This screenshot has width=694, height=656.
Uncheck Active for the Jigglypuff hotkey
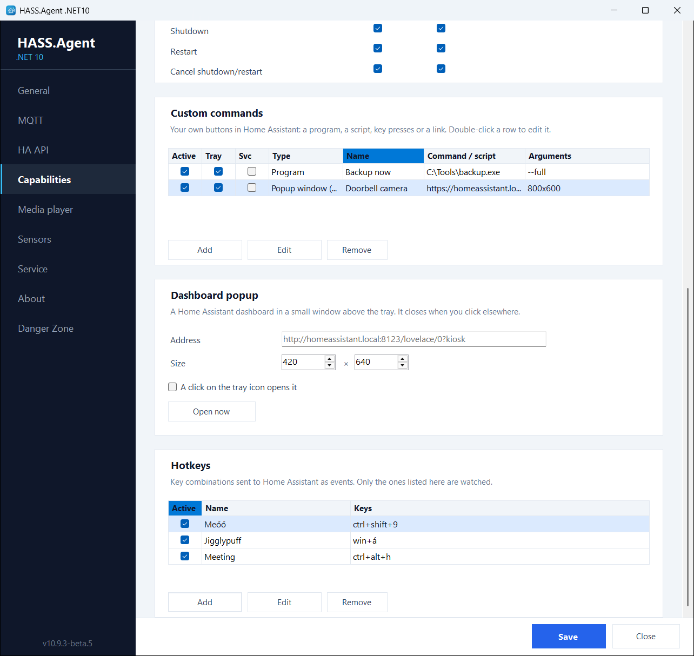[x=185, y=540]
